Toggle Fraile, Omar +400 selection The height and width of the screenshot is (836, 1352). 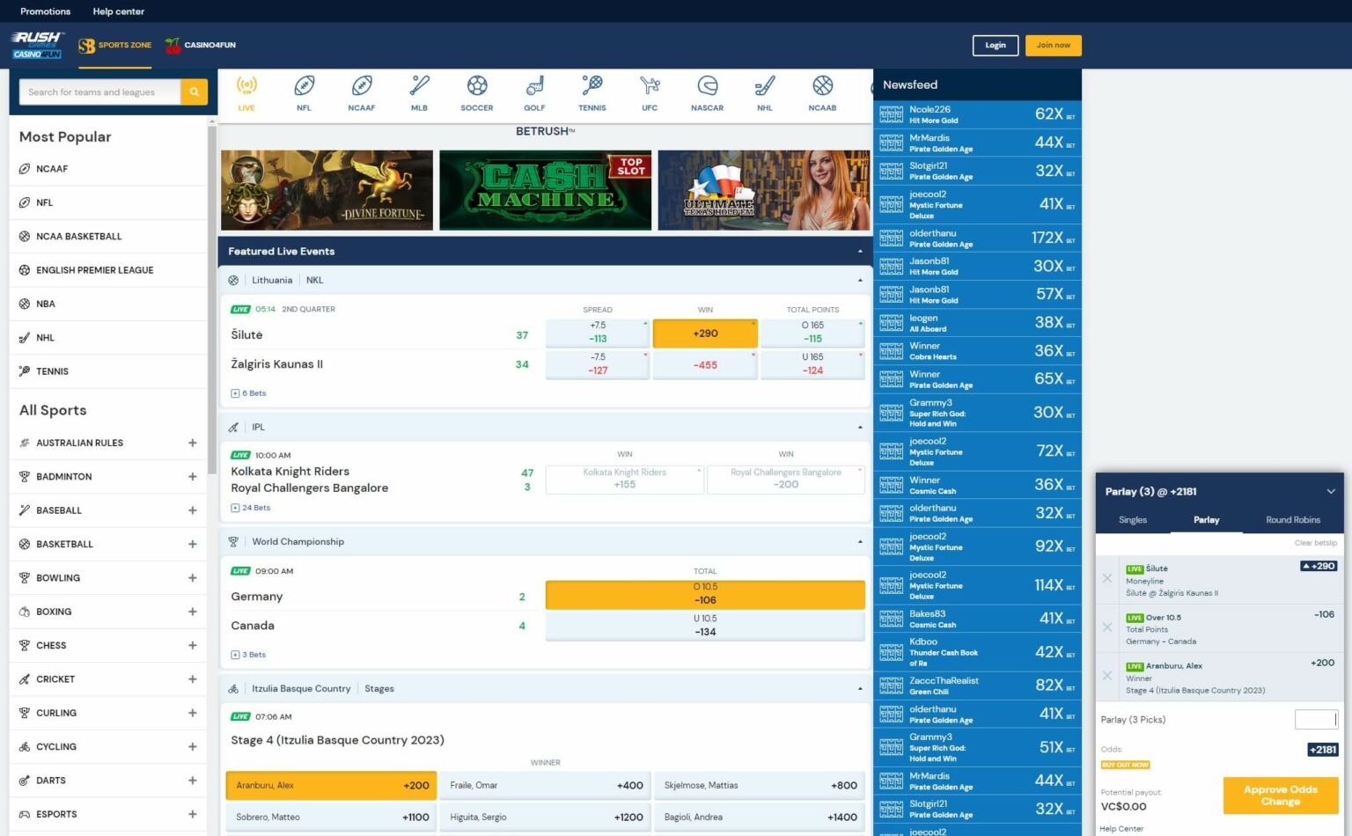click(546, 786)
